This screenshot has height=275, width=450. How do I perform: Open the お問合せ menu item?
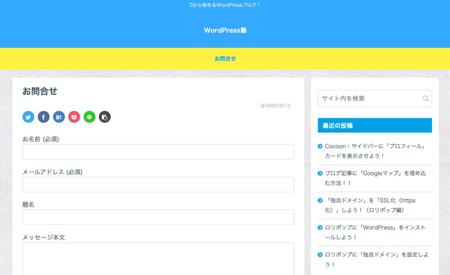coord(225,58)
